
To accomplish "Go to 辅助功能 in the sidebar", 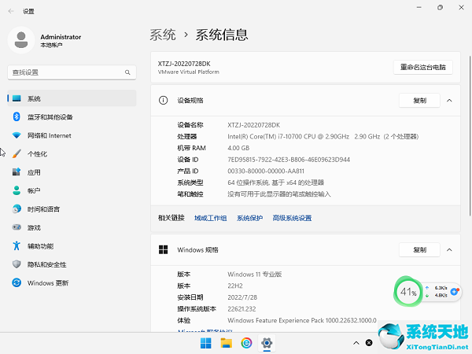I will 40,246.
